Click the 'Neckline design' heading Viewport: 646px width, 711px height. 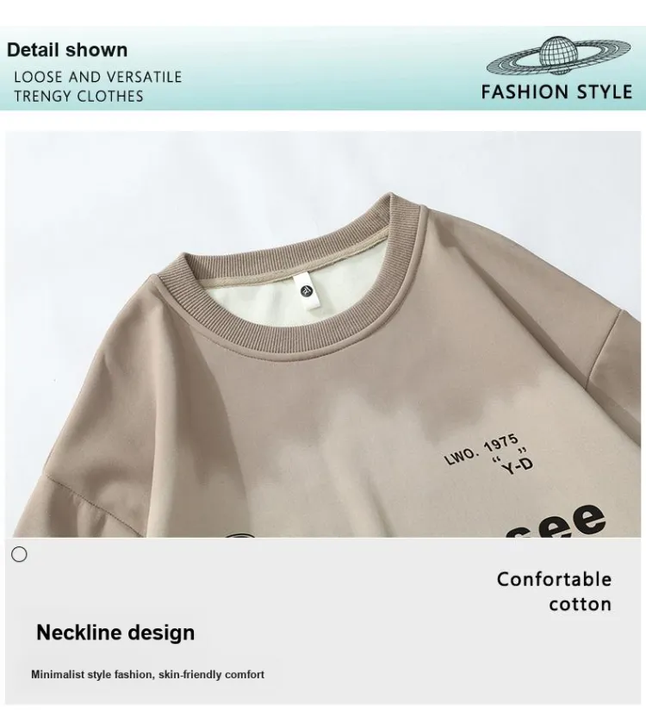(x=115, y=632)
